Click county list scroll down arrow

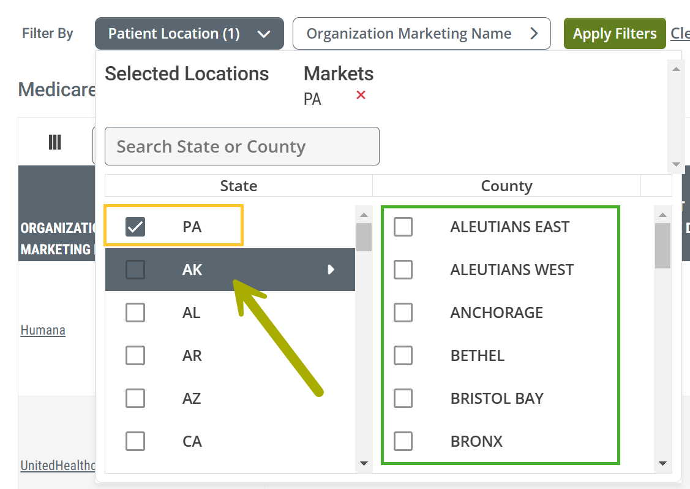[662, 463]
